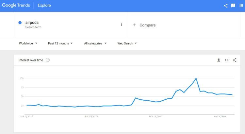
Task: Open the Web Search type dropdown
Action: tap(127, 43)
